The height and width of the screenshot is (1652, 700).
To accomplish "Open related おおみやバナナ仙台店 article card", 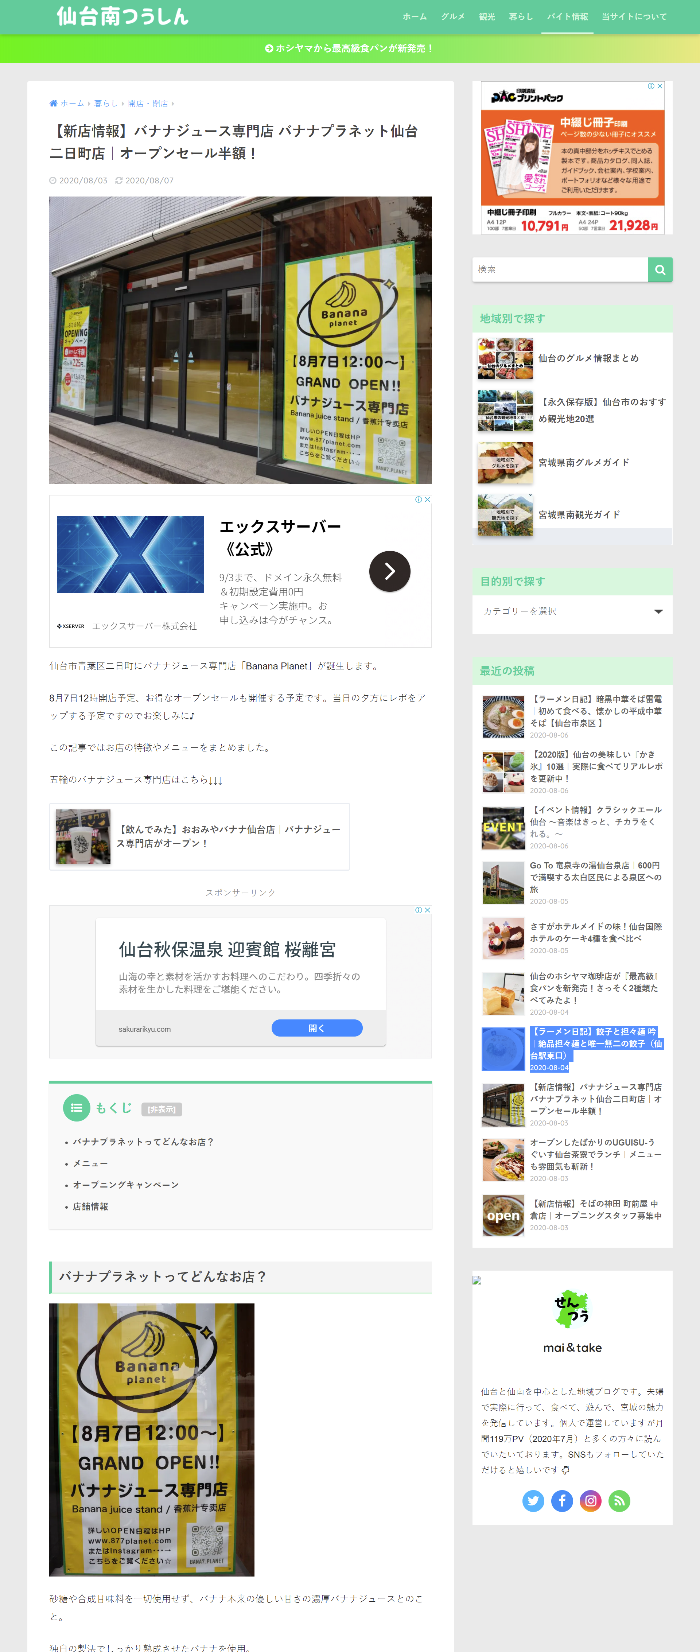I will (x=199, y=836).
